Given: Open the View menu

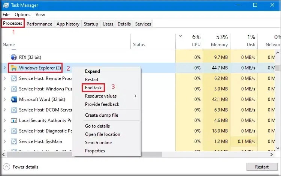Looking at the screenshot, I should pyautogui.click(x=40, y=15).
